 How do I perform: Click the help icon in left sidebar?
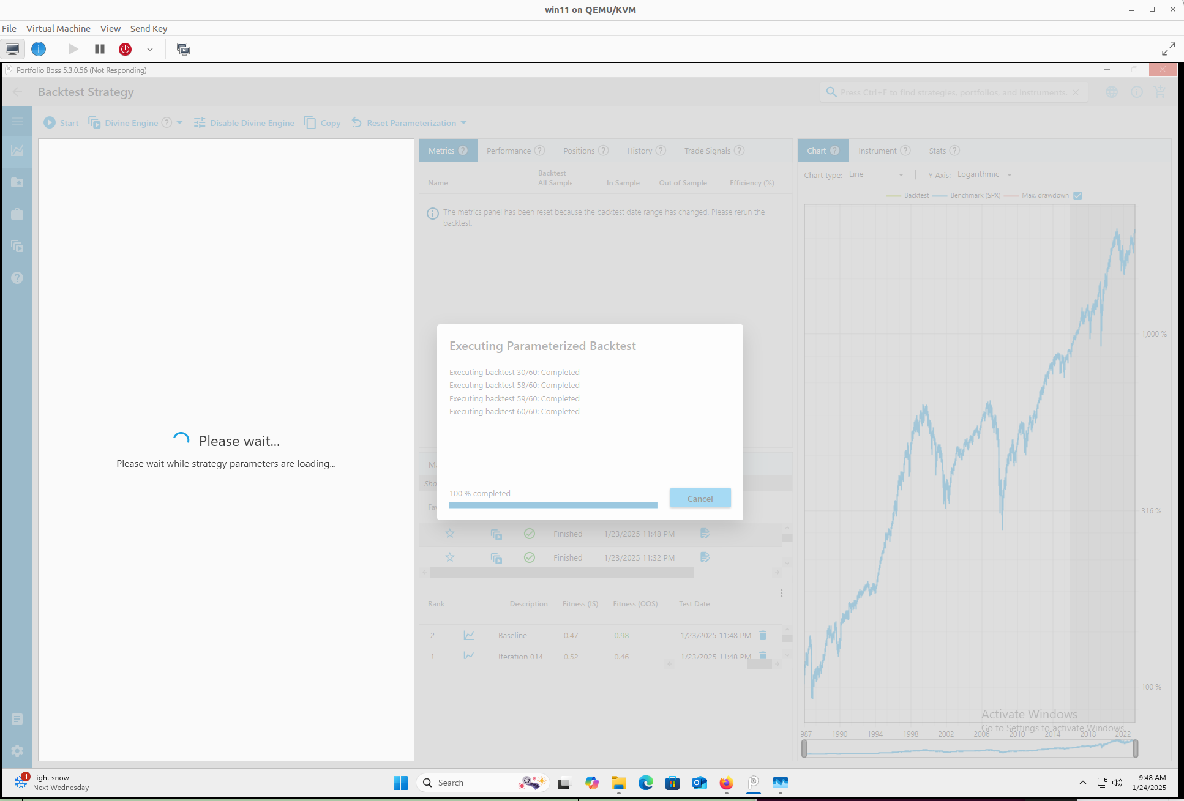17,278
